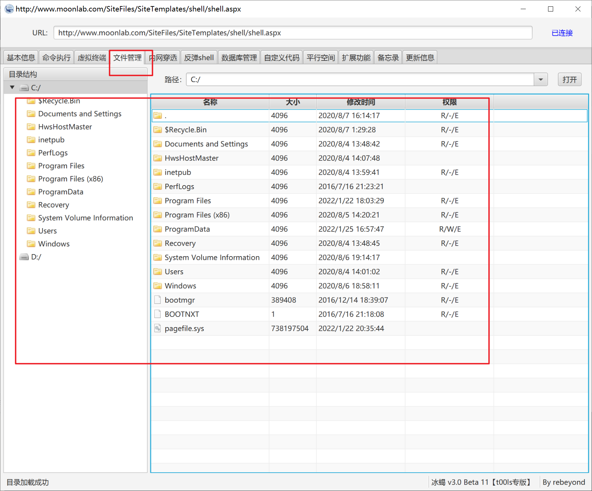Screen dimensions: 592x491
Task: Switch to the 反弹shell tab
Action: pyautogui.click(x=199, y=57)
